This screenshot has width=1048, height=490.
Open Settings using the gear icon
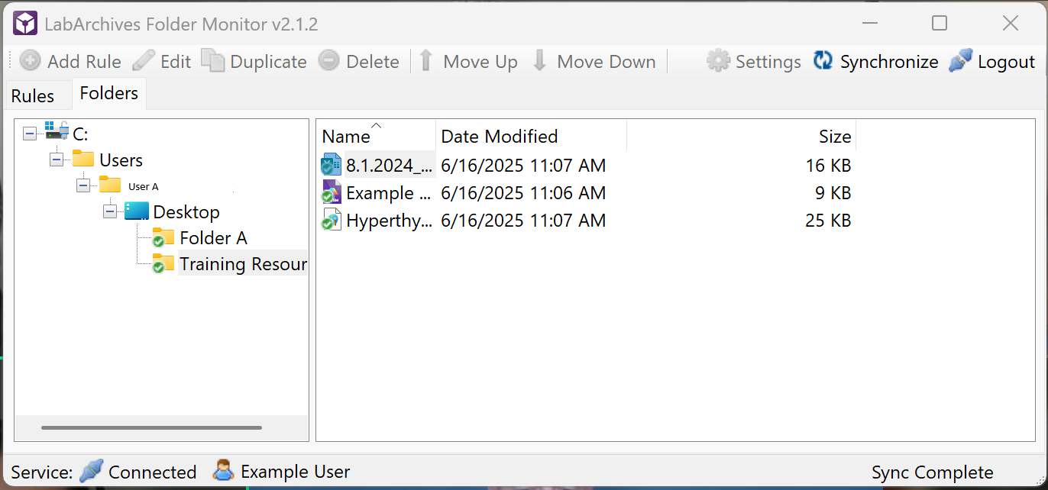(x=719, y=60)
